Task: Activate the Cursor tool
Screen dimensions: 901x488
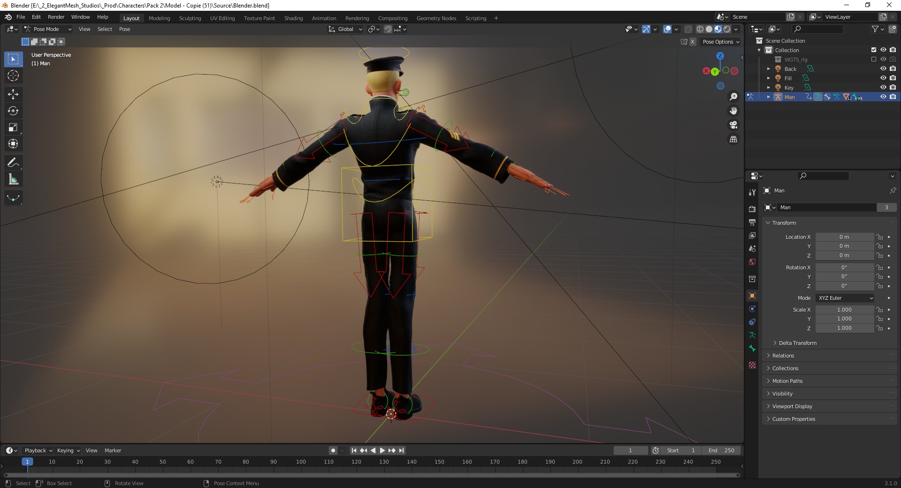Action: pos(13,76)
